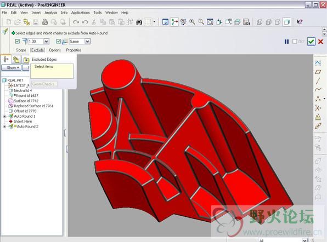Click the Print icon
Viewport: 327px width, 242px height.
click(44, 22)
